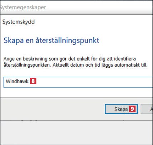Click the instruction line starting with Ange
Image resolution: width=153 pixels, height=145 pixels.
[x=70, y=59]
